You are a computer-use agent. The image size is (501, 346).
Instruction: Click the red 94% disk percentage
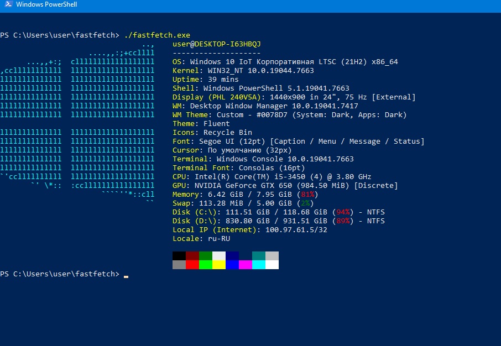(x=343, y=212)
